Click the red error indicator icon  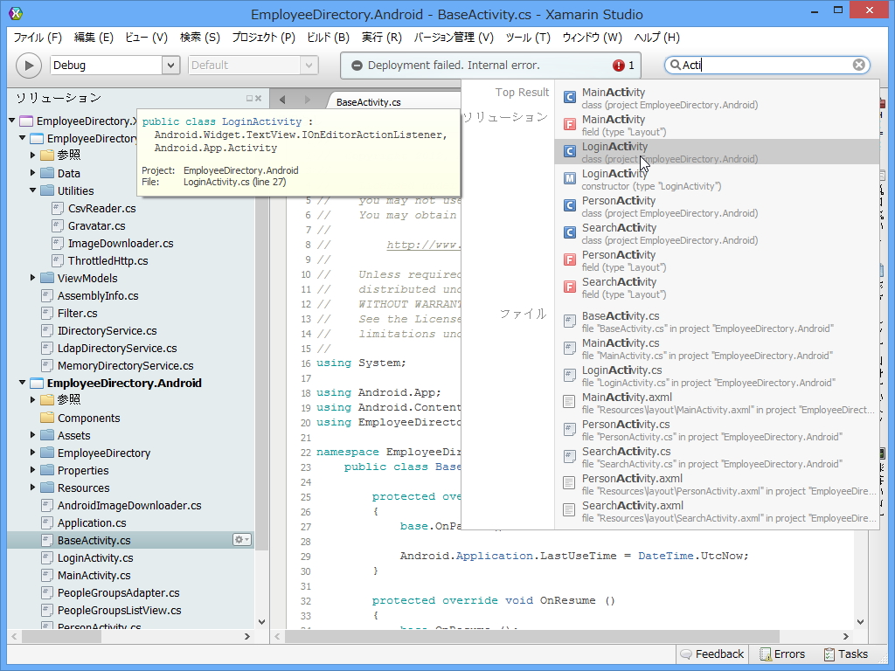[619, 66]
